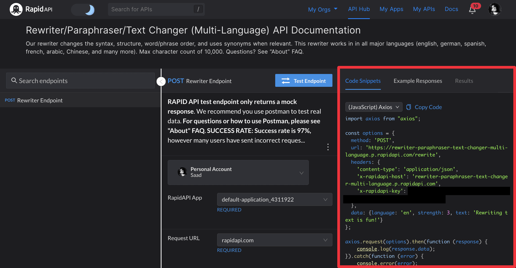Collapse the endpoints sidebar arrow
516x268 pixels.
pyautogui.click(x=161, y=81)
